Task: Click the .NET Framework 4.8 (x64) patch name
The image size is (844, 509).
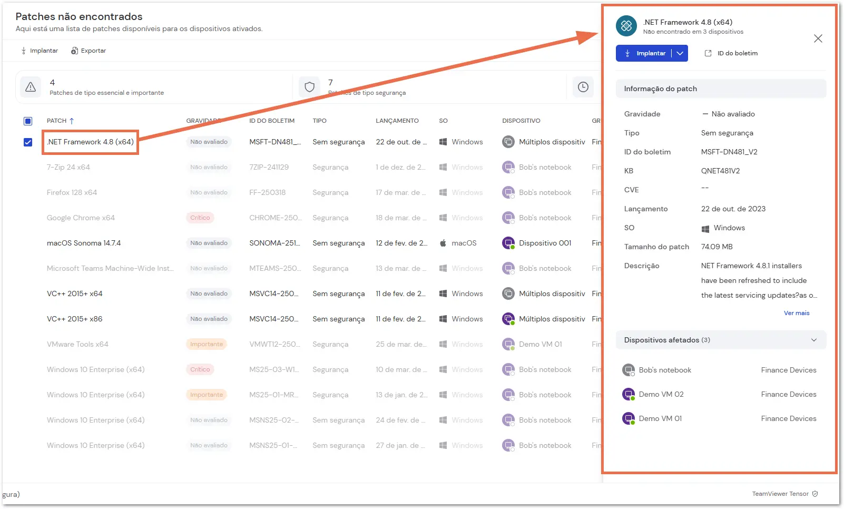Action: tap(90, 142)
